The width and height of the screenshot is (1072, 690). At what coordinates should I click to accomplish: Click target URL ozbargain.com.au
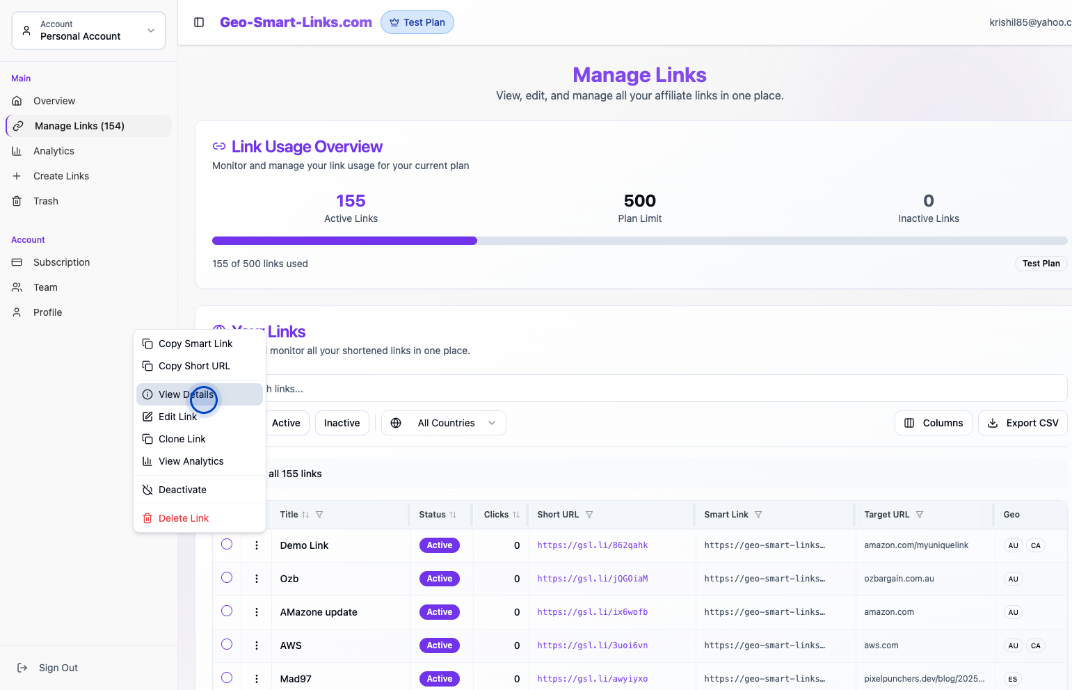(x=899, y=579)
